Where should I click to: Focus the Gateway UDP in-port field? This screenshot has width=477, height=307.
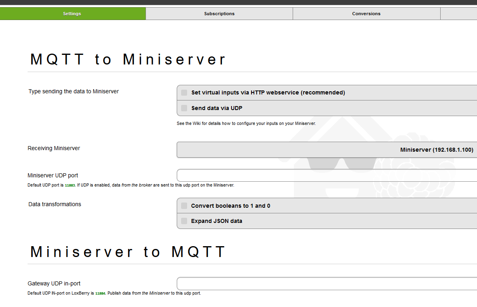pyautogui.click(x=327, y=283)
